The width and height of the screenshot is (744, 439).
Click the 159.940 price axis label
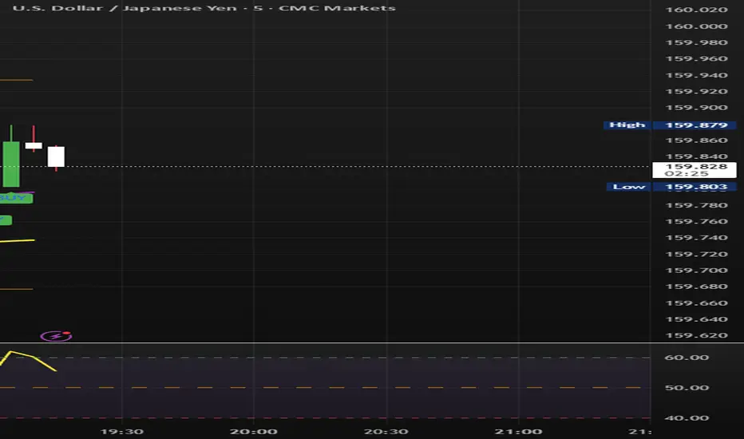coord(696,76)
